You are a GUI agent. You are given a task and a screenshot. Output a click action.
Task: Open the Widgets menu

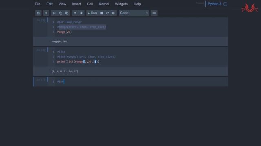coord(121,4)
